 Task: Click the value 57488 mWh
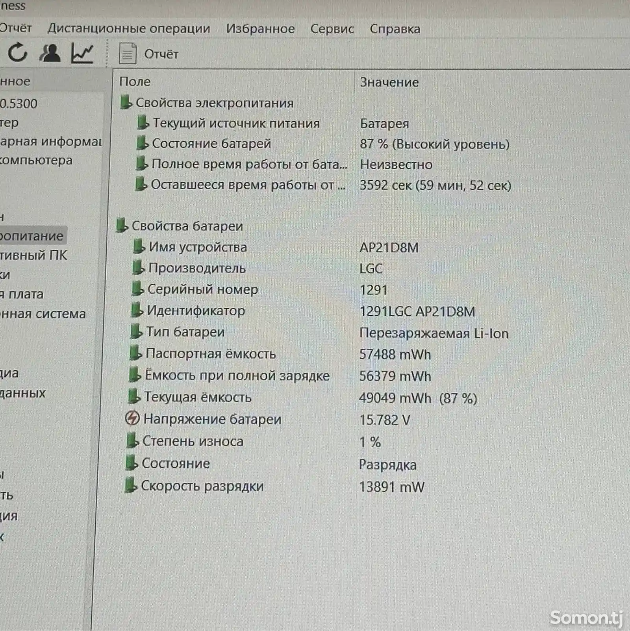[x=395, y=355]
